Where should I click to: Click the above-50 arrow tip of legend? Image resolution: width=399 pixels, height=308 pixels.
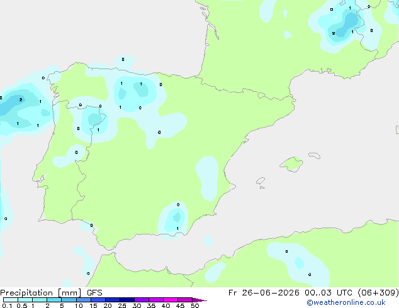pyautogui.click(x=199, y=300)
